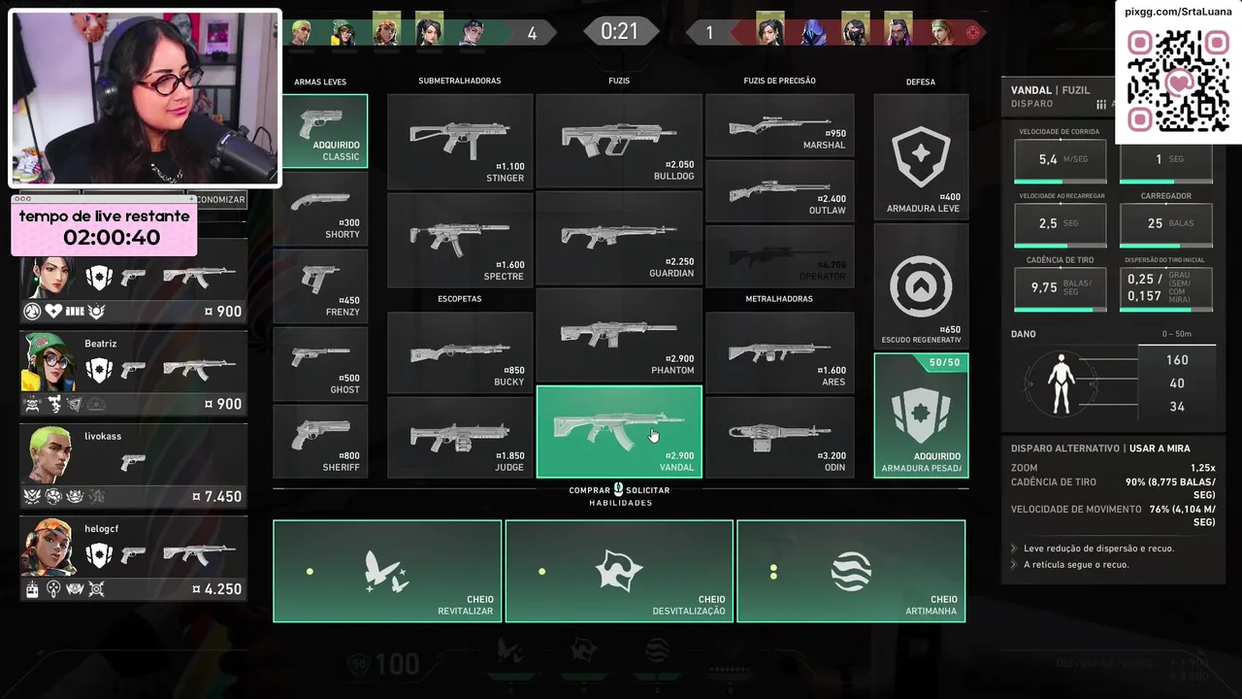Image resolution: width=1242 pixels, height=699 pixels.
Task: Select owned Armadura Pesada shield
Action: [x=921, y=416]
